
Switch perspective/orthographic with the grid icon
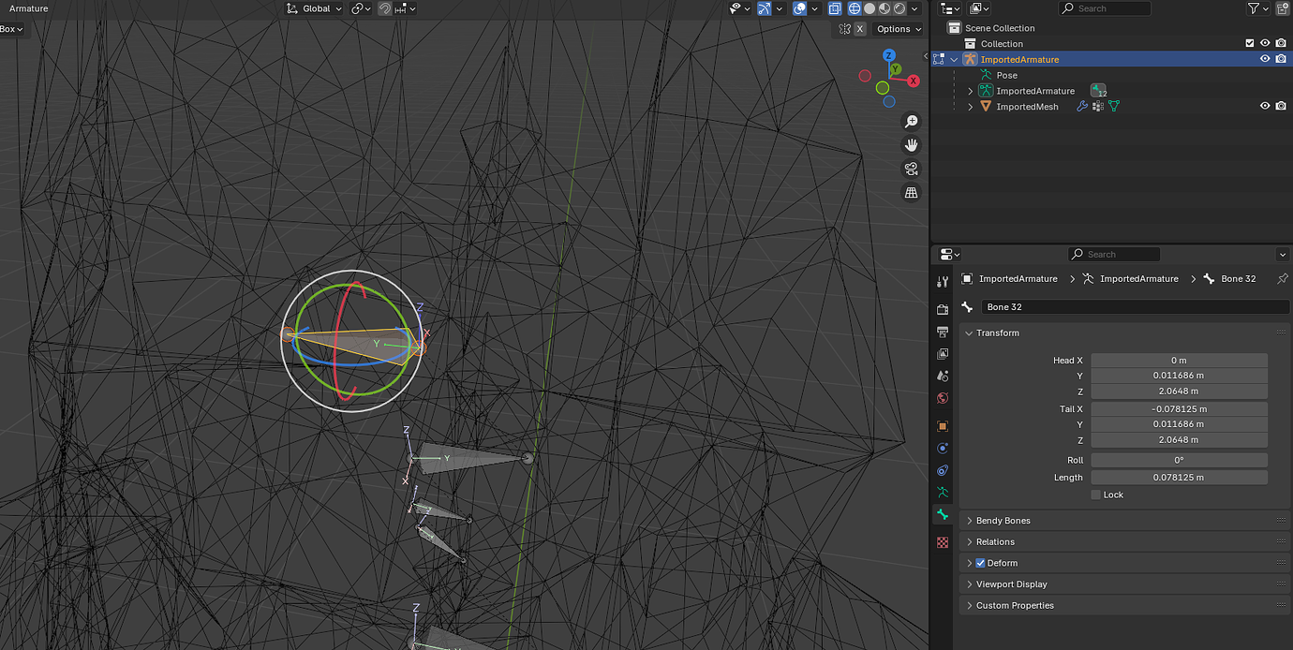point(911,192)
